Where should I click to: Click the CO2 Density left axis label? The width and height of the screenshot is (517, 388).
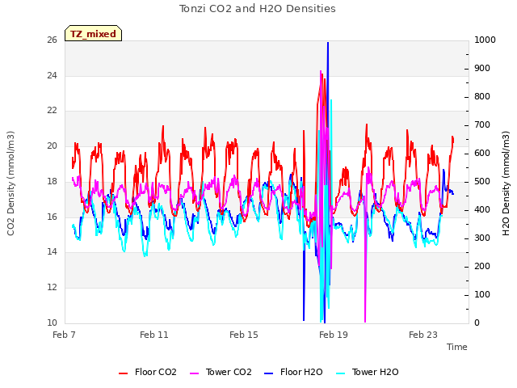[x=11, y=183]
